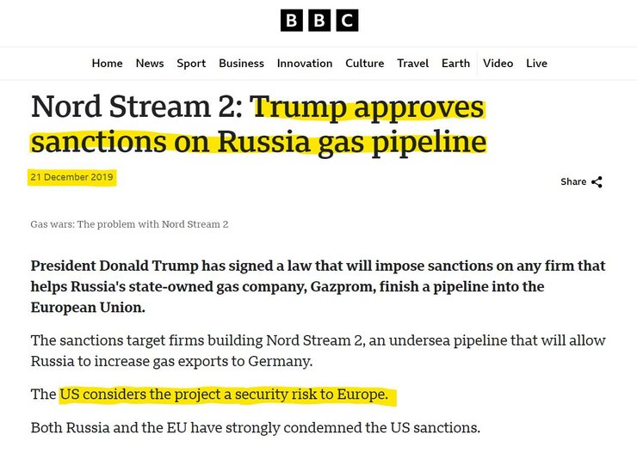Open the Video section
The height and width of the screenshot is (453, 637).
click(498, 64)
